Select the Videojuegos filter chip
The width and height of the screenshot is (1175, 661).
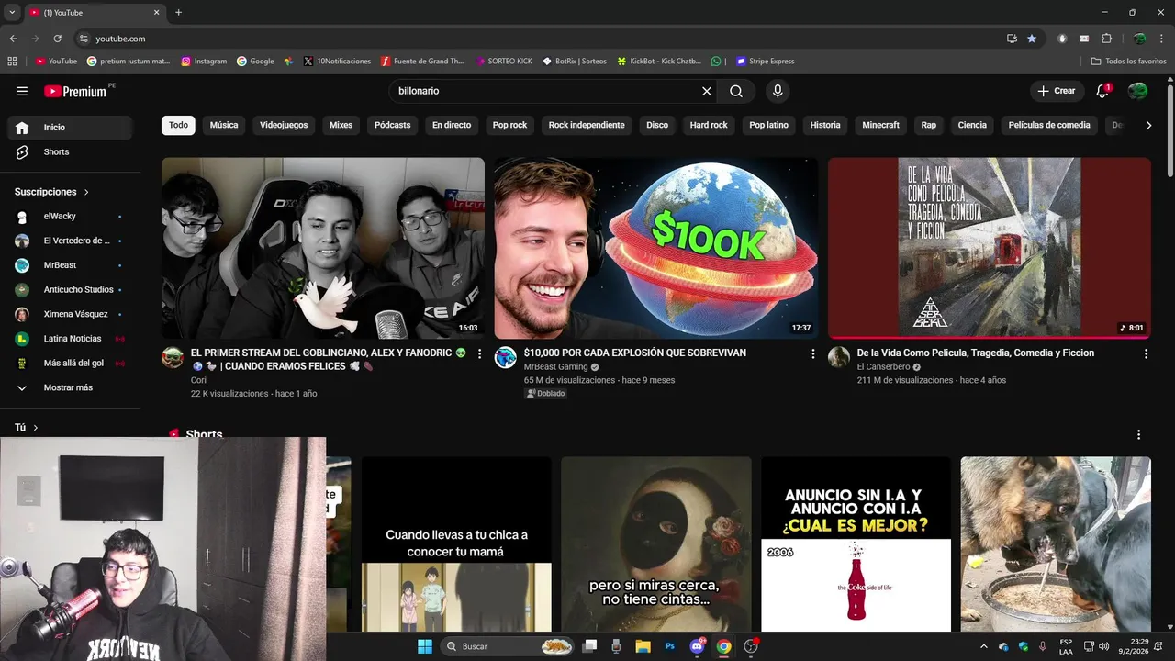284,125
